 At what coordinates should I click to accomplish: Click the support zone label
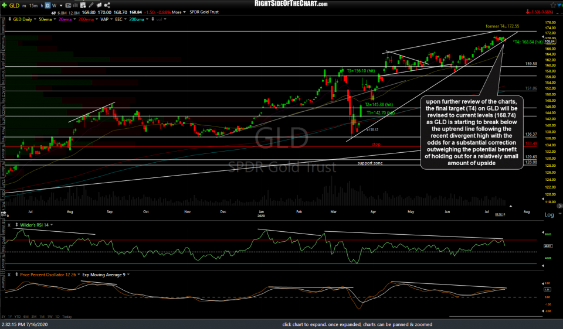(x=370, y=163)
